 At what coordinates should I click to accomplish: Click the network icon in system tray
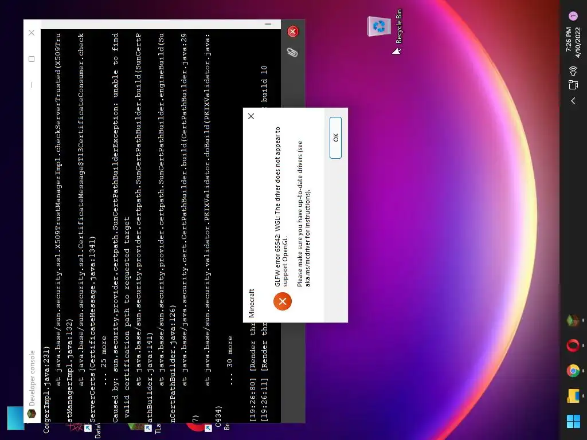pyautogui.click(x=573, y=85)
